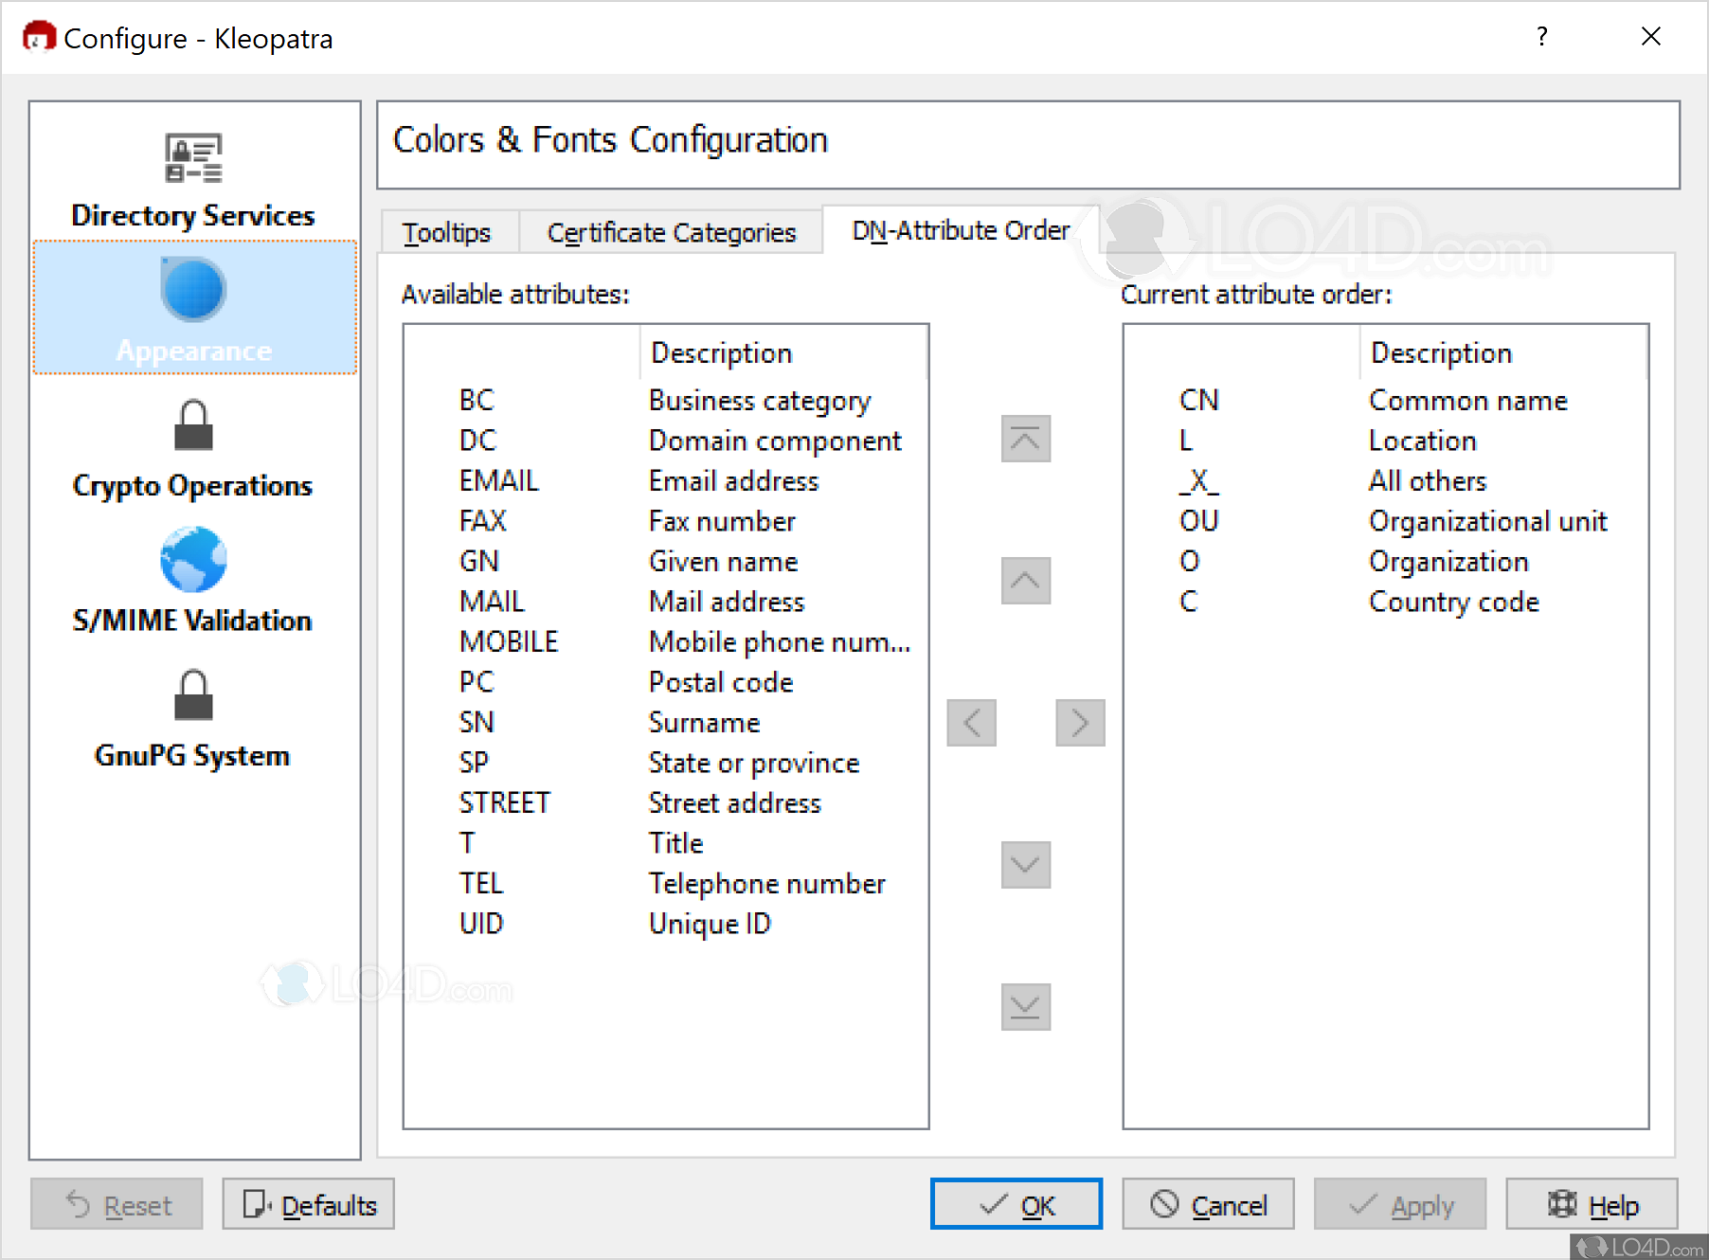The image size is (1709, 1260).
Task: Click the right arrow to add an attribute
Action: coord(1079,723)
